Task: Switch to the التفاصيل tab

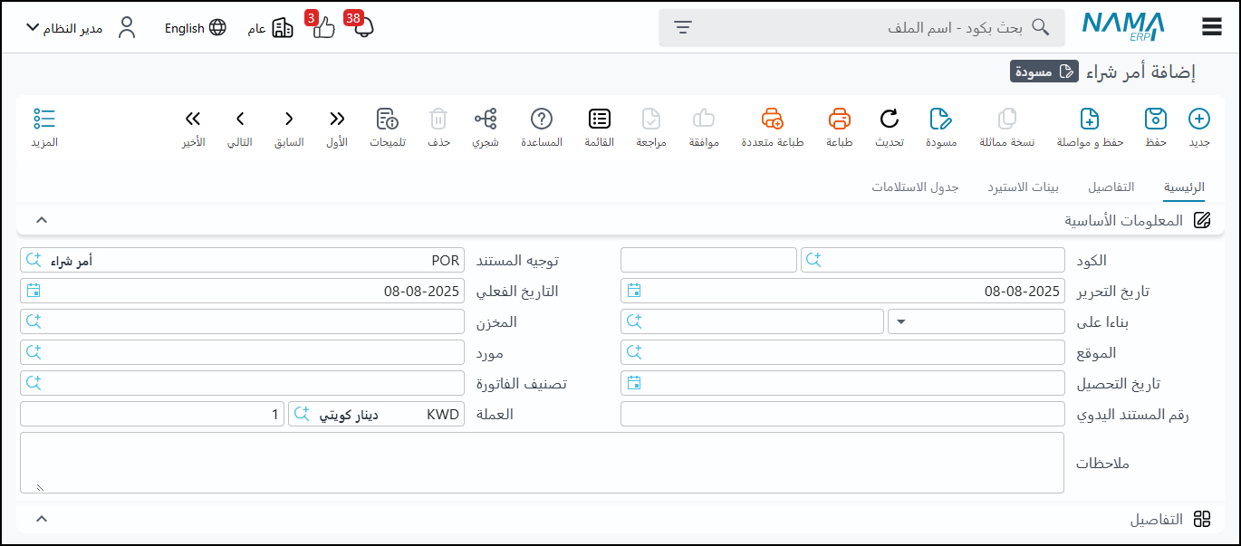Action: coord(1111,187)
